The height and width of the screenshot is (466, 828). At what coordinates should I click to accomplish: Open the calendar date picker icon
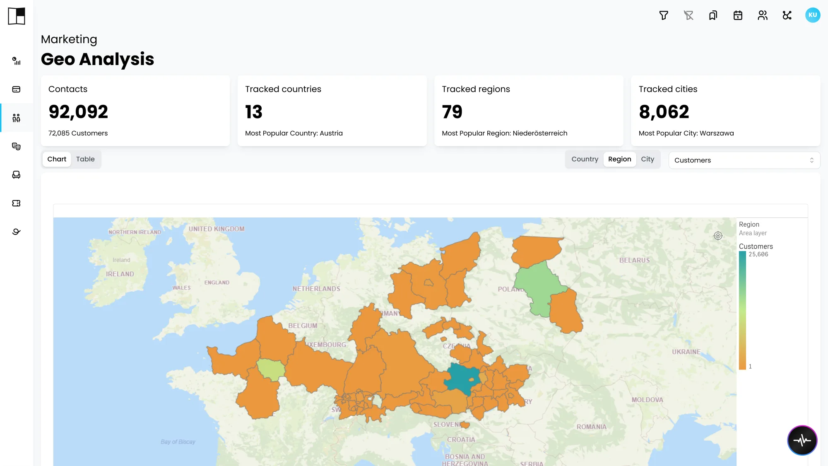click(x=738, y=15)
